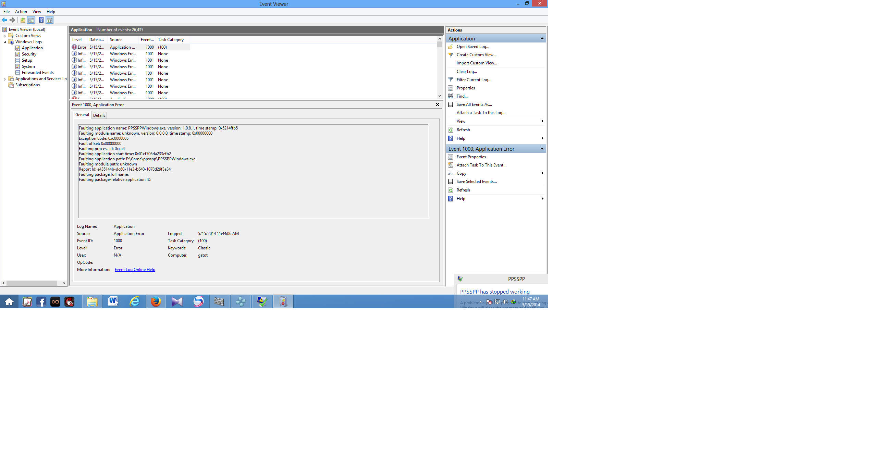Collapse the Windows Logs tree node

[5, 42]
